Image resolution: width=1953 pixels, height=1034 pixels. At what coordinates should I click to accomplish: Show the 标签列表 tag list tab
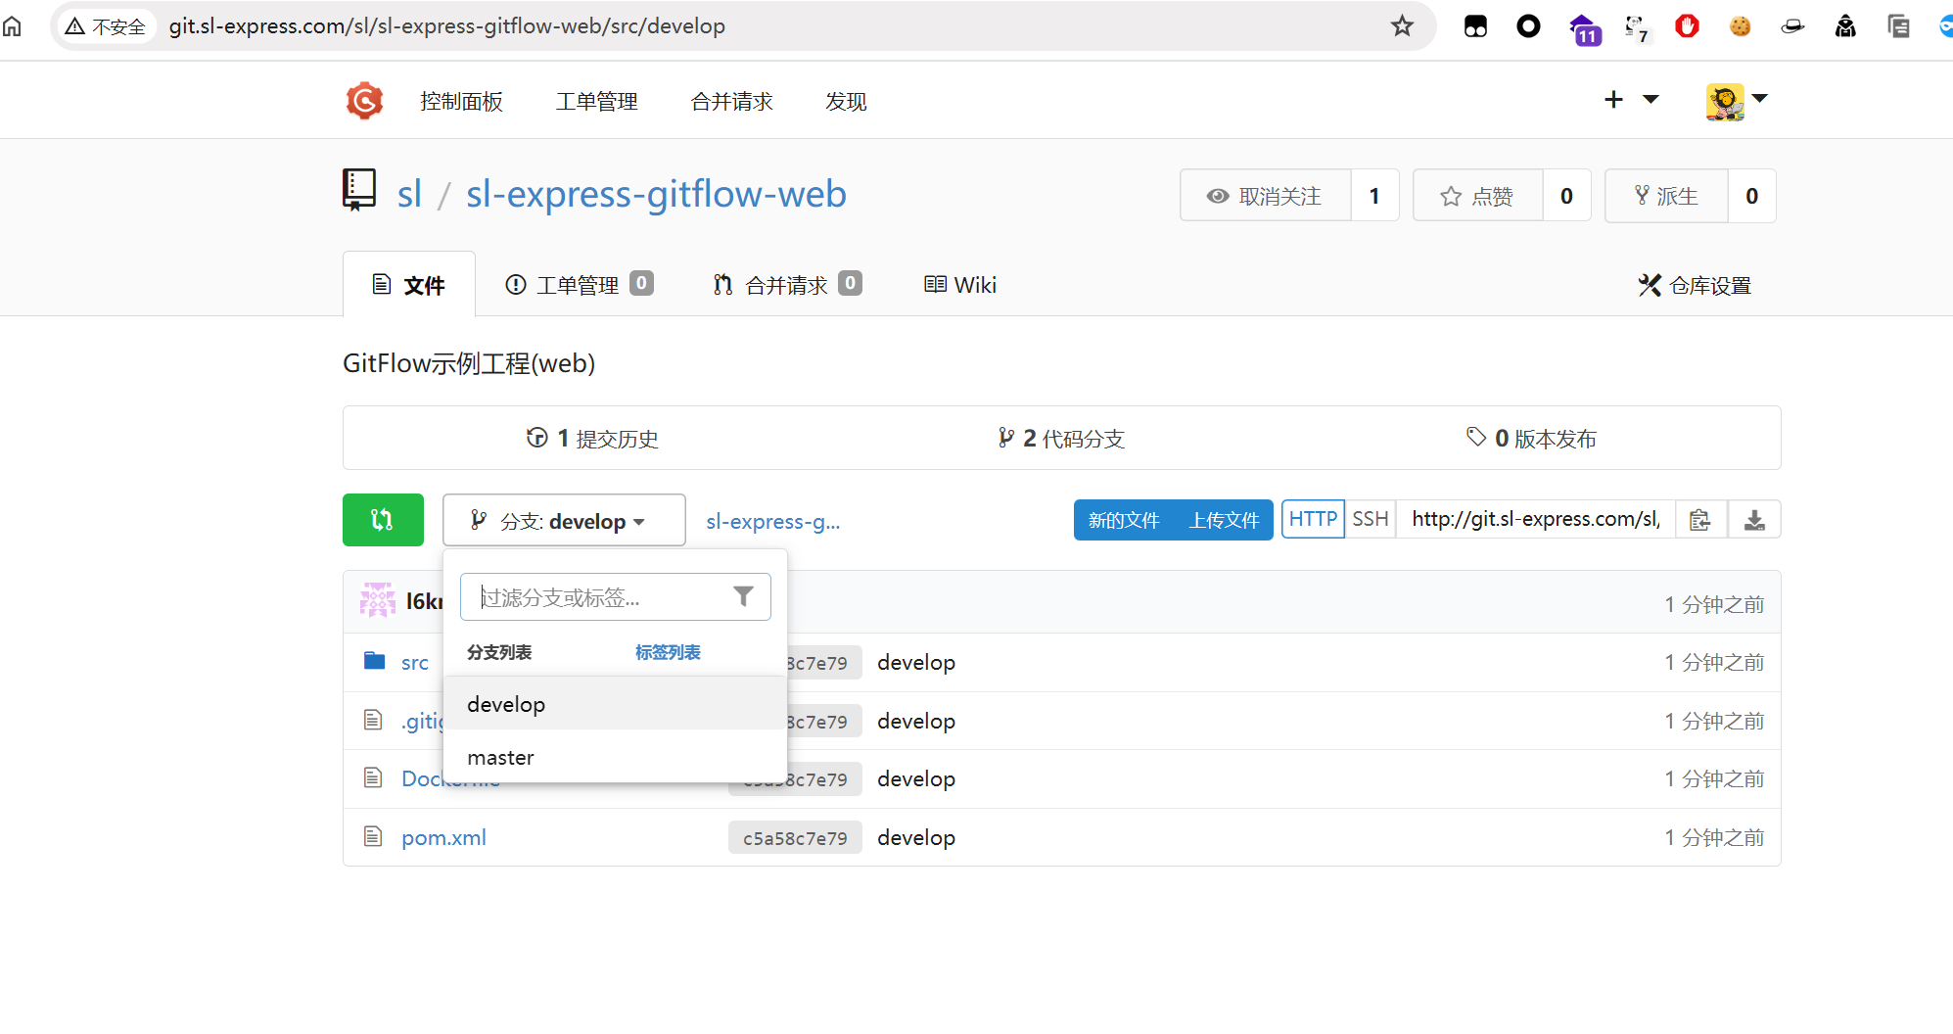click(x=668, y=652)
